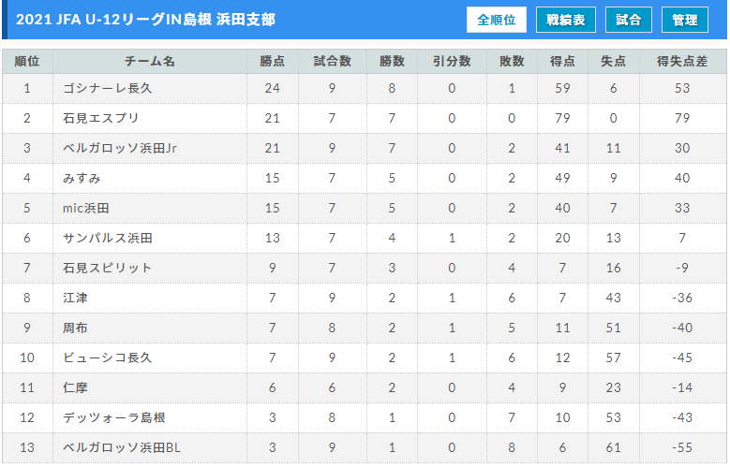Screen dimensions: 730x467
Task: Select team 石見エスプリ row
Action: click(x=365, y=118)
